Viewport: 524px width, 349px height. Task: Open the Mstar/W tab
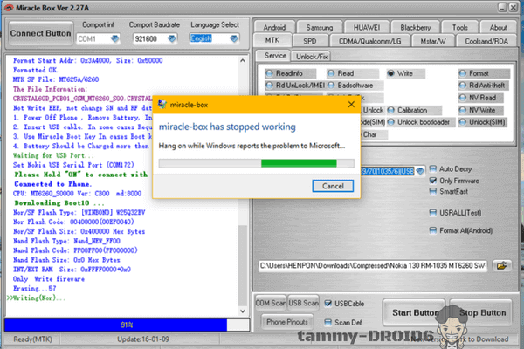[x=433, y=41]
